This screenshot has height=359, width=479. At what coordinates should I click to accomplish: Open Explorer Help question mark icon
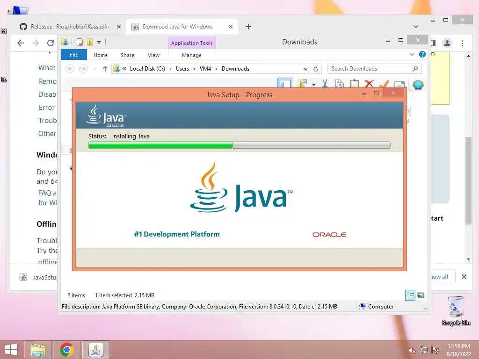tap(422, 54)
